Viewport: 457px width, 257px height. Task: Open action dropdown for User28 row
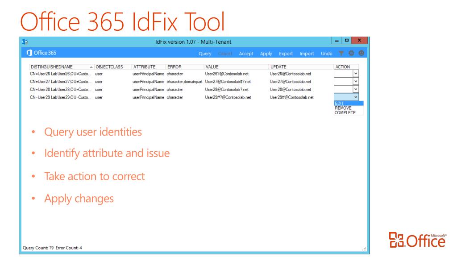356,89
